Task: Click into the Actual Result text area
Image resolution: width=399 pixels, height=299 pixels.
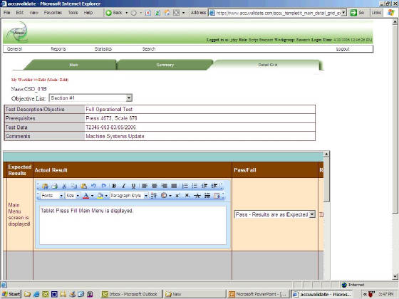Action: pyautogui.click(x=133, y=225)
